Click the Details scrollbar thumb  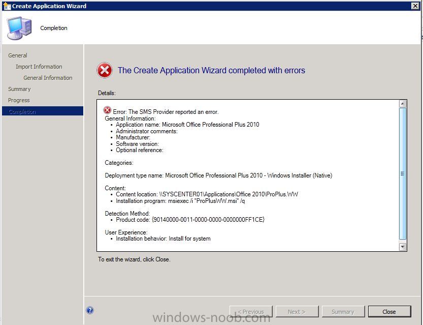click(403, 173)
